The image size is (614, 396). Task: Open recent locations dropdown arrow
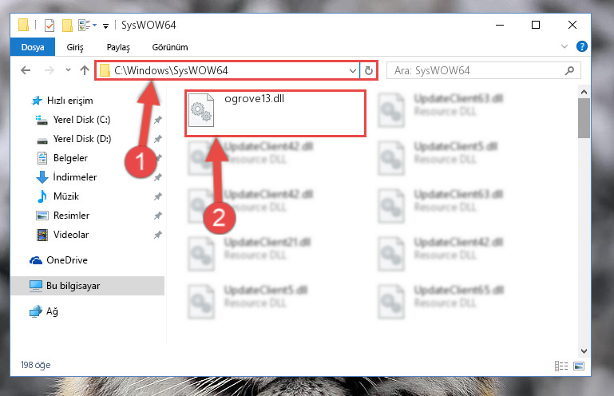pyautogui.click(x=68, y=70)
